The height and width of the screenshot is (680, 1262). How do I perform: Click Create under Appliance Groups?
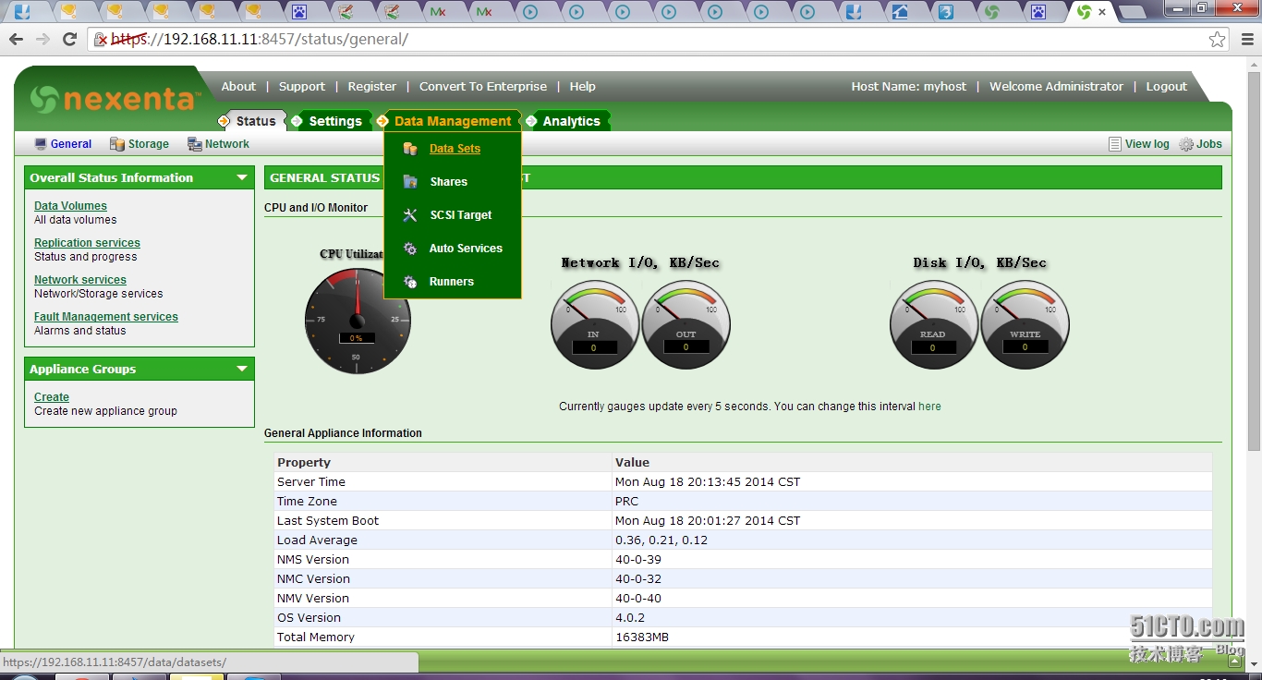tap(52, 397)
